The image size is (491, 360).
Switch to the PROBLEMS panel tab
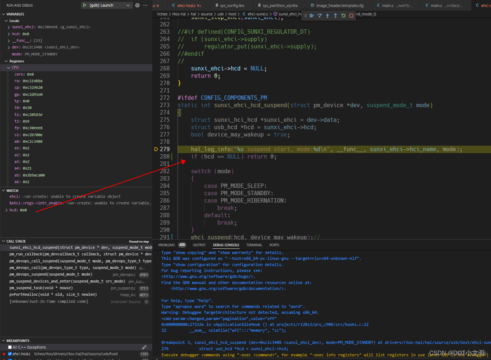coord(167,245)
